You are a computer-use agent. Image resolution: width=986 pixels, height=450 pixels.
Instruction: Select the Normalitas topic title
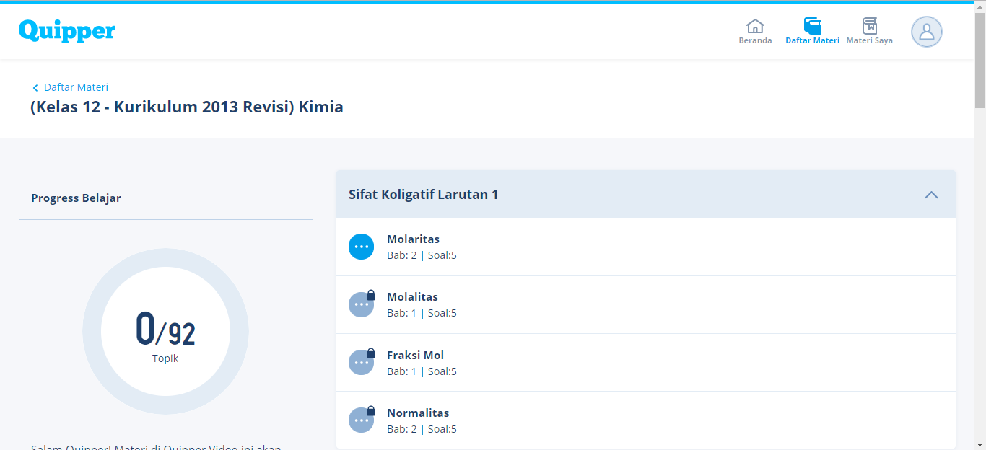point(418,413)
